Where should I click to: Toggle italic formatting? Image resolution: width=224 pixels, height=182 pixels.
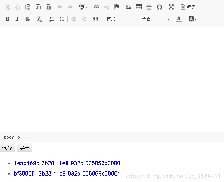coord(17,19)
